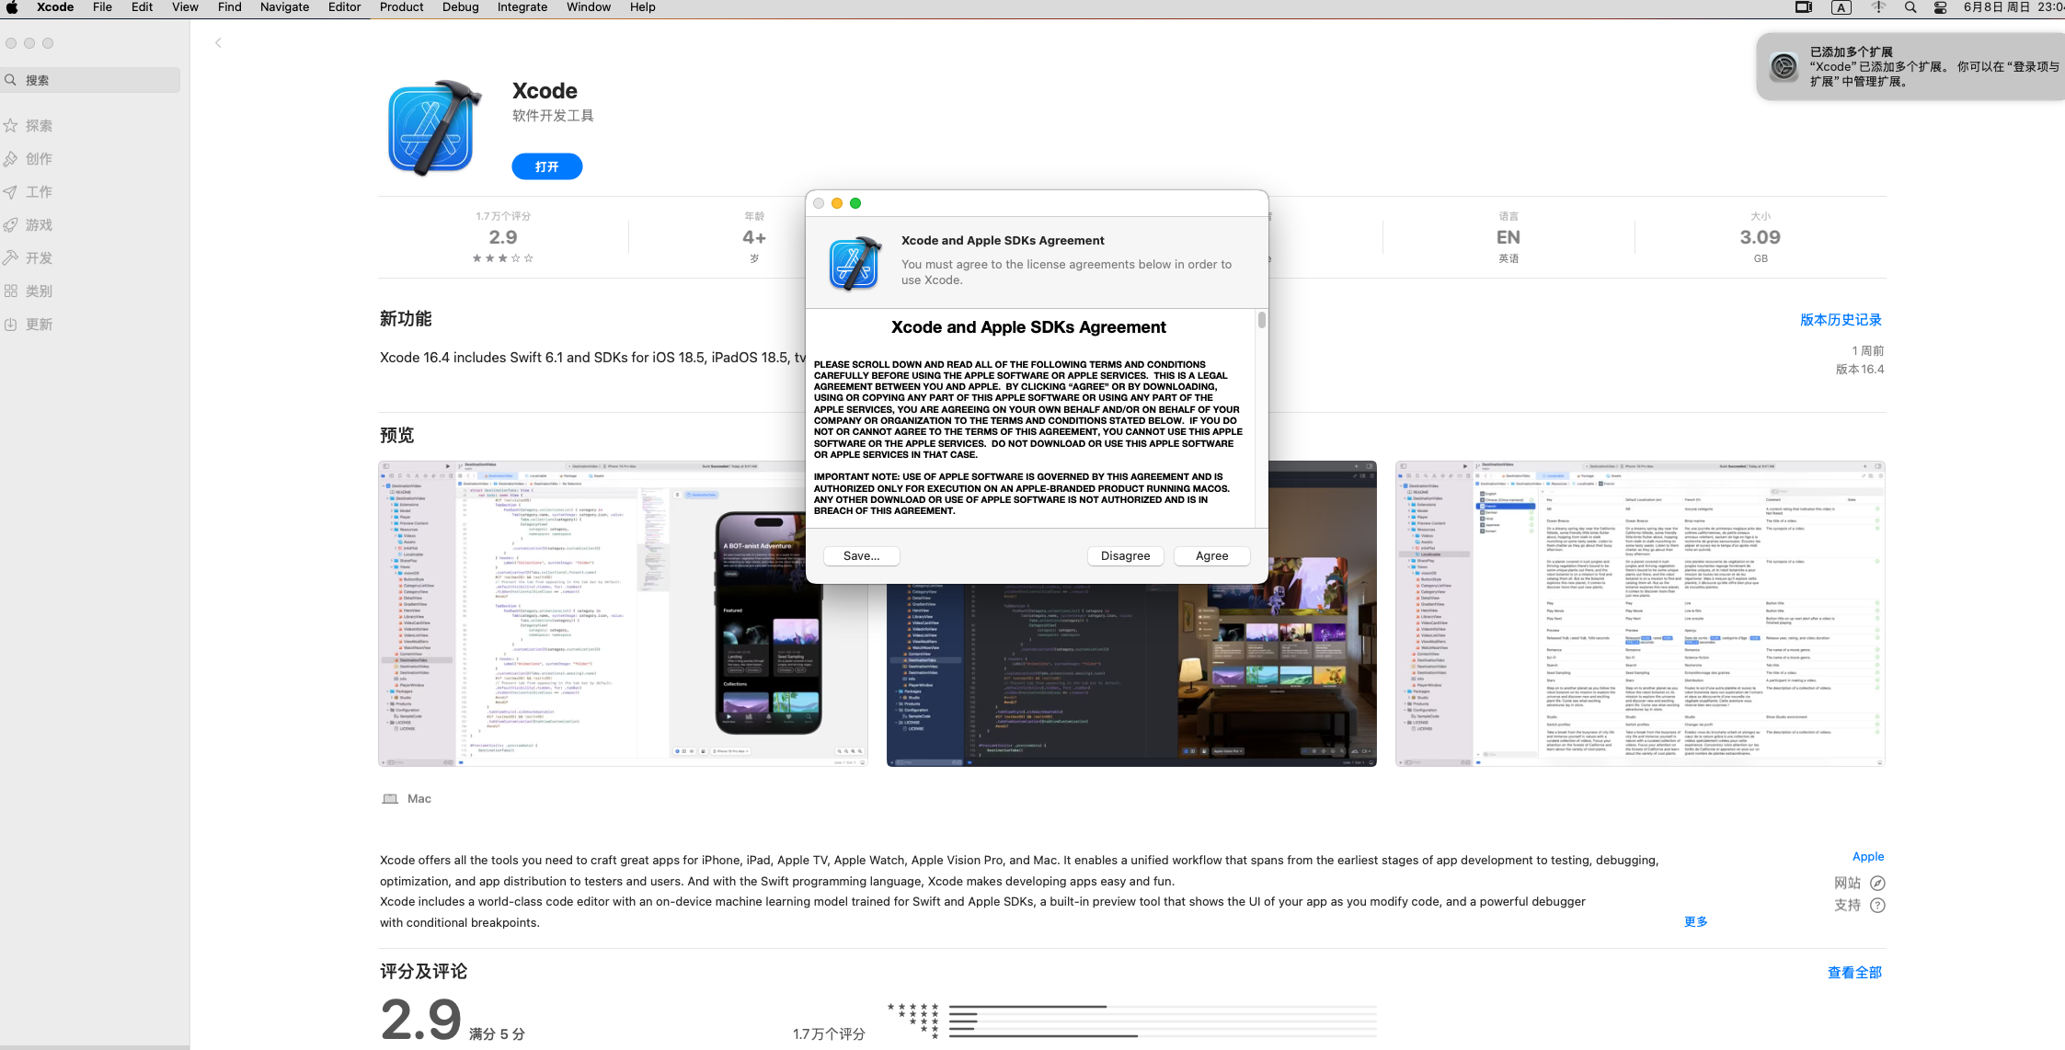Select the 开发 sidebar icon
Screen dimensions: 2065x1050
pos(39,257)
